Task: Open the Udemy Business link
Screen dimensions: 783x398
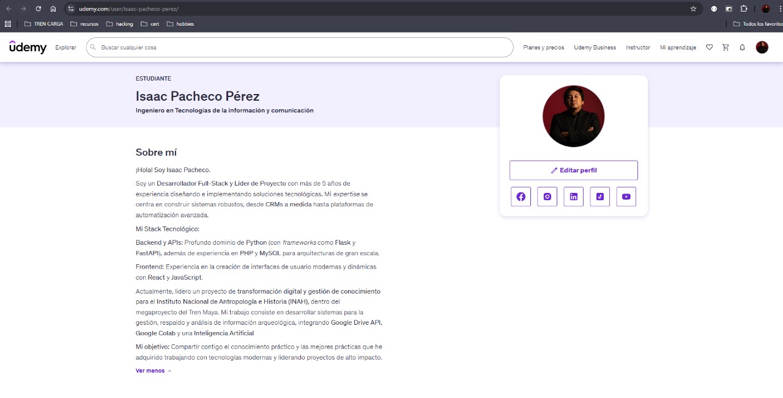Action: click(595, 48)
